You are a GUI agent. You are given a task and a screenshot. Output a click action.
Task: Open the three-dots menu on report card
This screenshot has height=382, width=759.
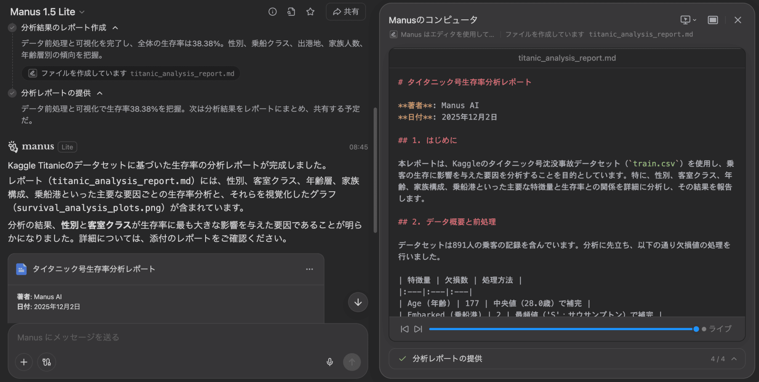click(309, 269)
